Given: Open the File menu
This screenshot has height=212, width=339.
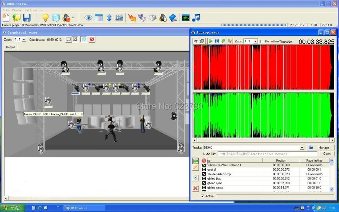Looking at the screenshot, I should click(x=6, y=10).
